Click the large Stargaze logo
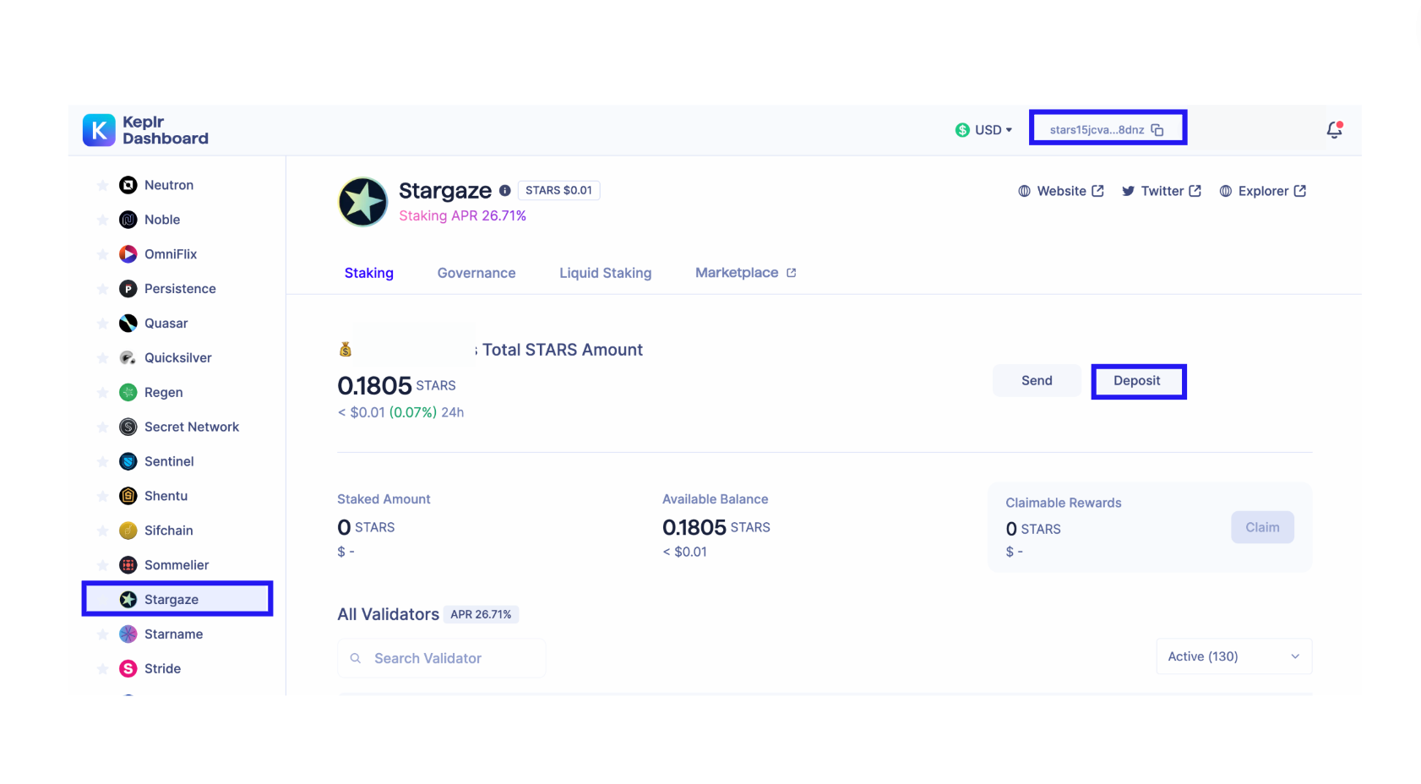This screenshot has width=1421, height=784. pos(363,202)
